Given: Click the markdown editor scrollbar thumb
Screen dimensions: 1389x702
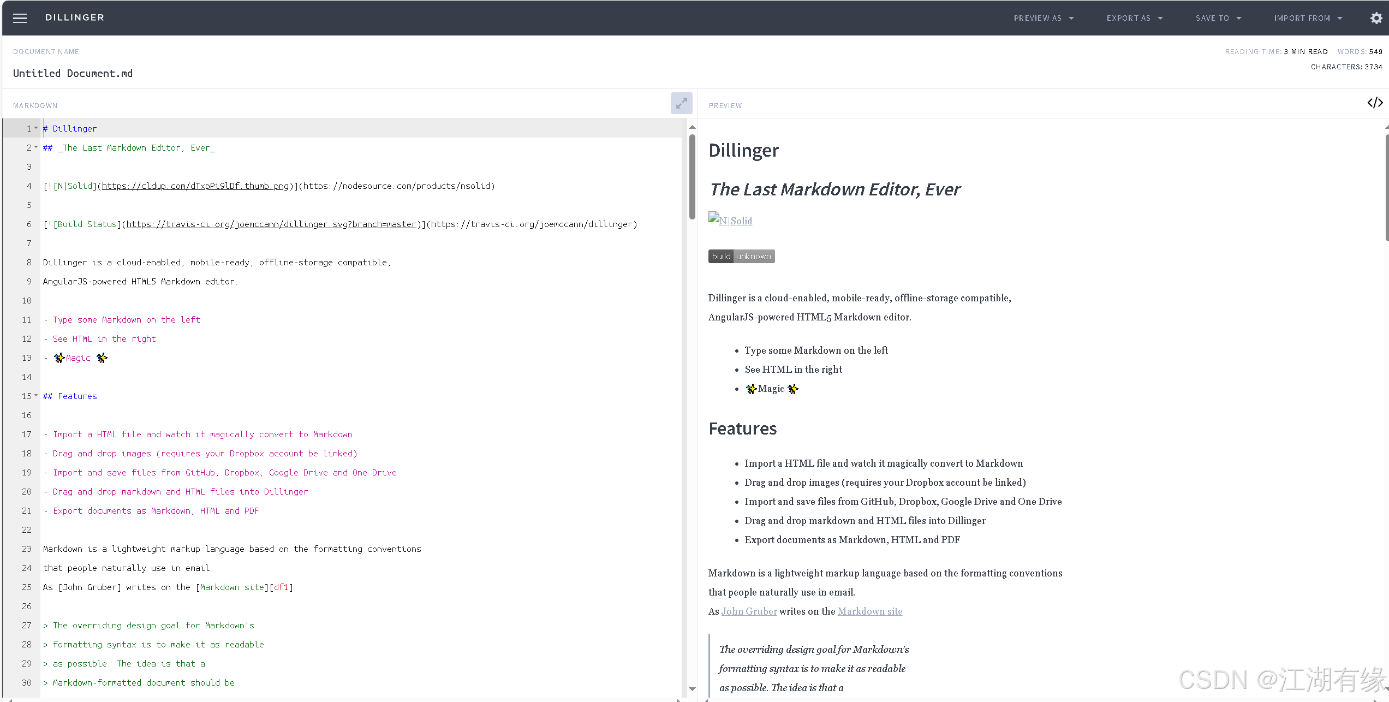Looking at the screenshot, I should [x=692, y=177].
